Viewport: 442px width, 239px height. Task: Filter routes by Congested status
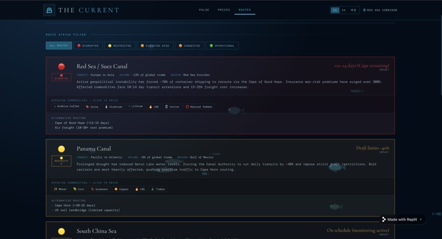[189, 45]
